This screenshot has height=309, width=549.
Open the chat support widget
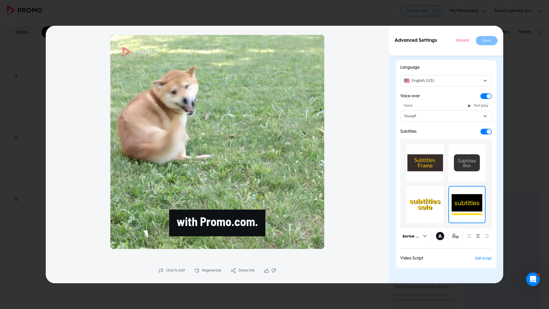pos(533,279)
